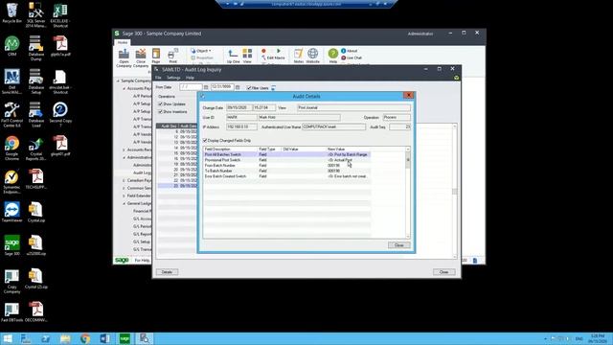Open the Windows Start button
Screen dimensions: 613x345
tap(8, 338)
